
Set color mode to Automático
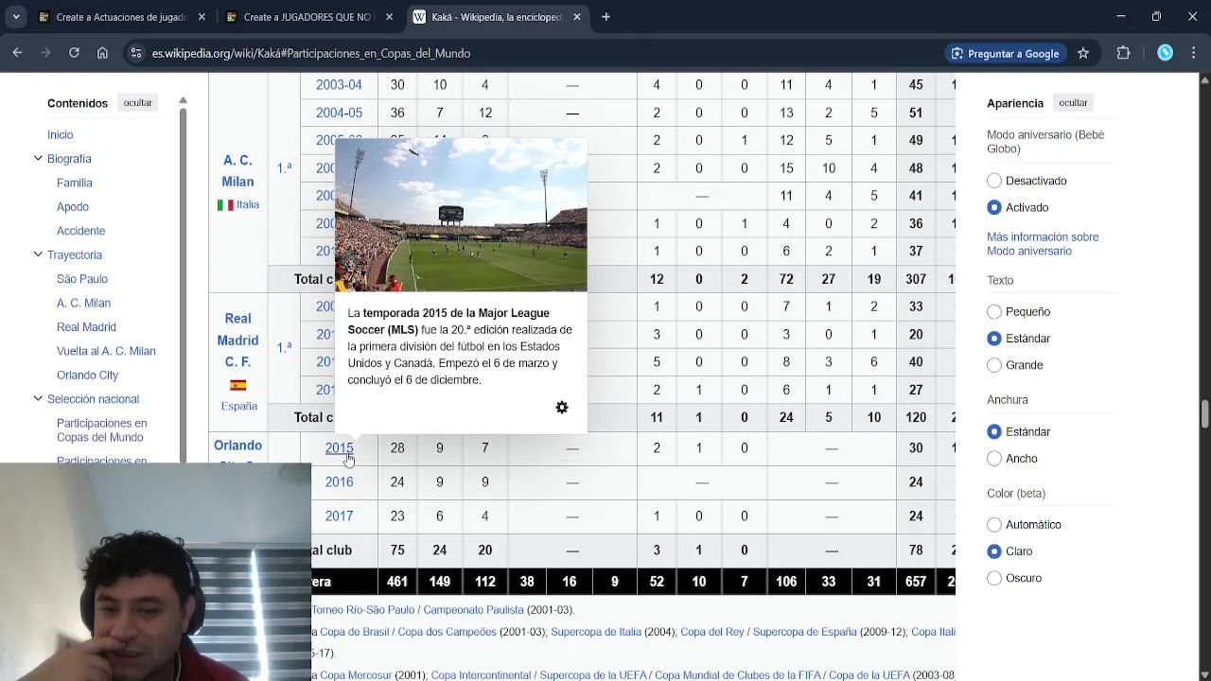994,524
